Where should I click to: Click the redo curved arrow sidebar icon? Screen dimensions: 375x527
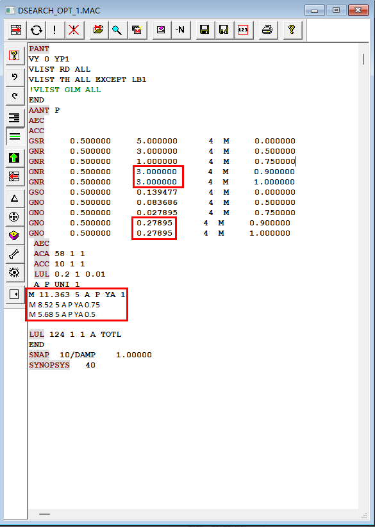[15, 96]
